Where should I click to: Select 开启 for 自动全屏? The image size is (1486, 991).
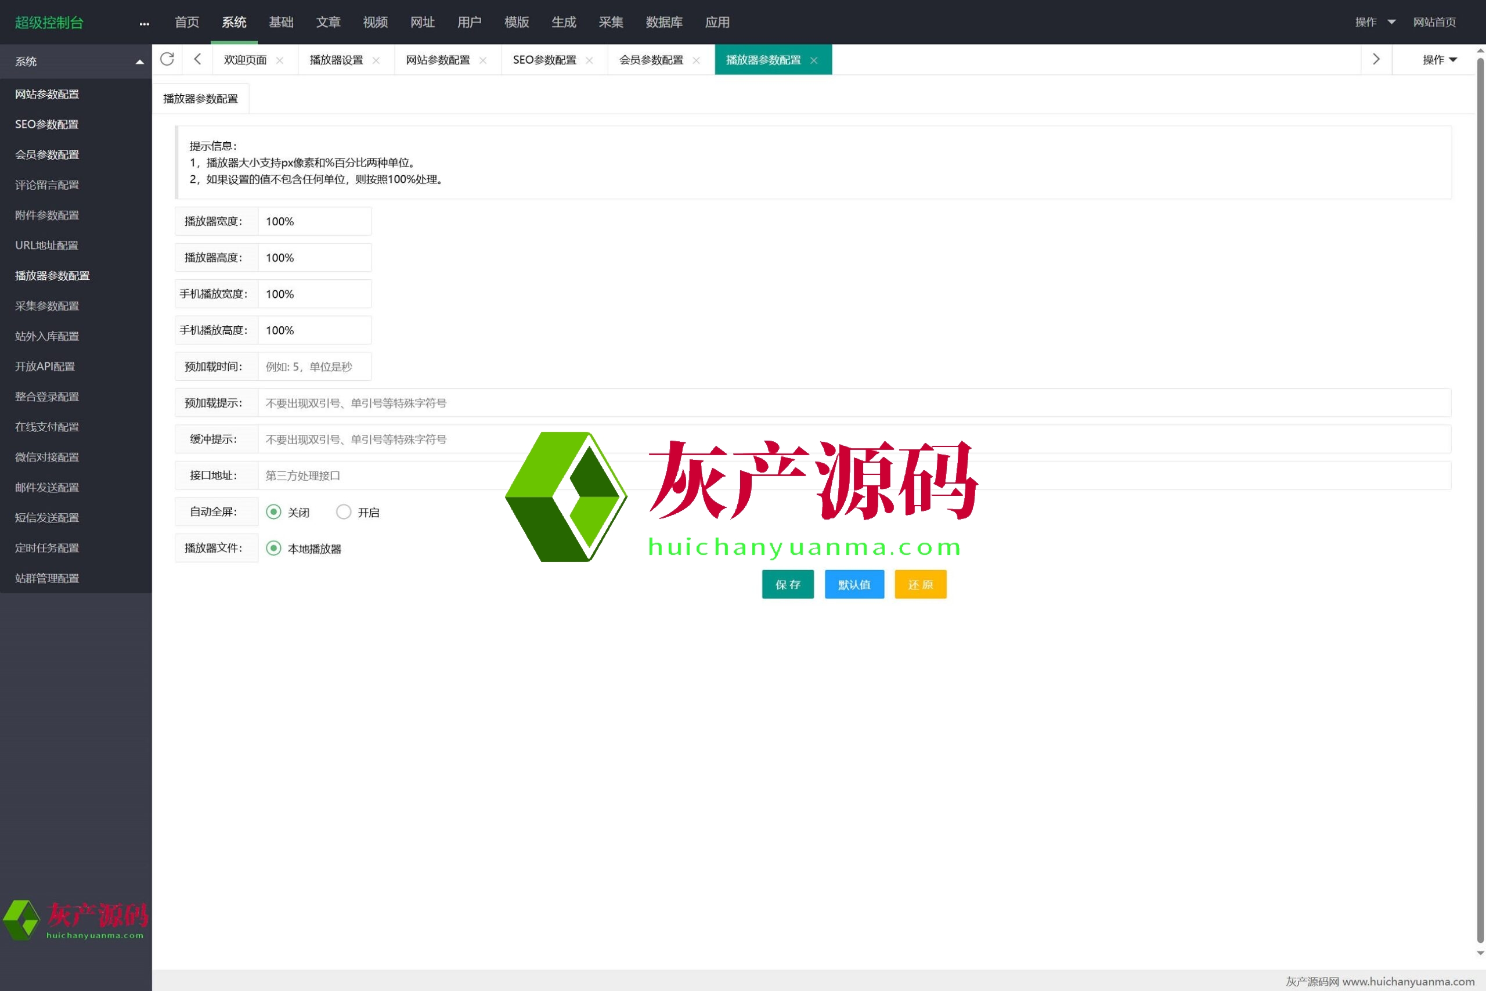click(344, 512)
